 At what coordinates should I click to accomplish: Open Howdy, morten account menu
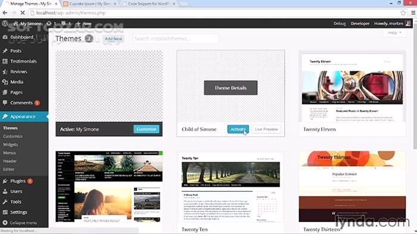click(x=392, y=24)
